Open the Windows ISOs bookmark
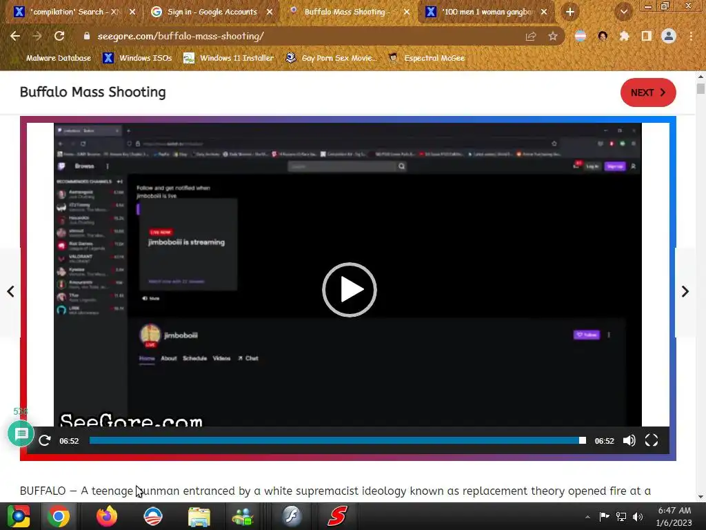This screenshot has width=706, height=530. 137,58
